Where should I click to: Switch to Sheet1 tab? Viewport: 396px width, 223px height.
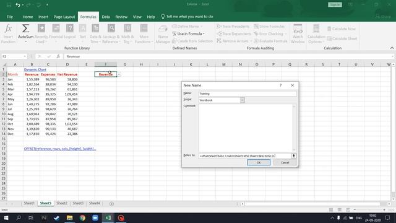pos(29,203)
